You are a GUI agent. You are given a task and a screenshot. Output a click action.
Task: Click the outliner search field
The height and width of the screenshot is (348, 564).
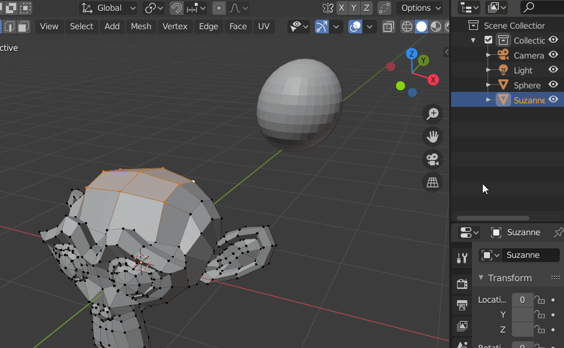(542, 7)
